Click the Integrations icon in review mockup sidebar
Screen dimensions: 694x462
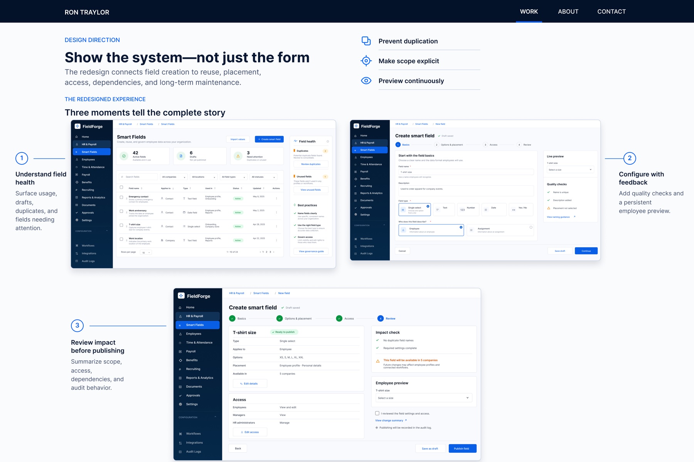[180, 443]
